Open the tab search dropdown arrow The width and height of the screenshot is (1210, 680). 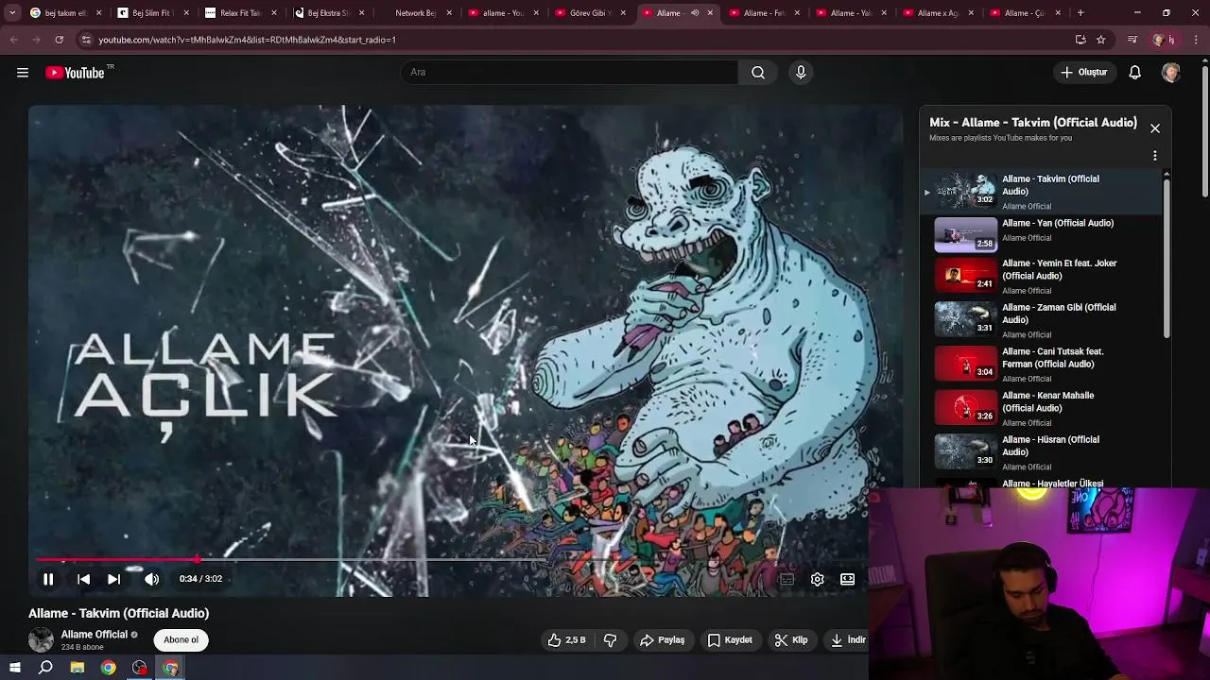pyautogui.click(x=12, y=13)
